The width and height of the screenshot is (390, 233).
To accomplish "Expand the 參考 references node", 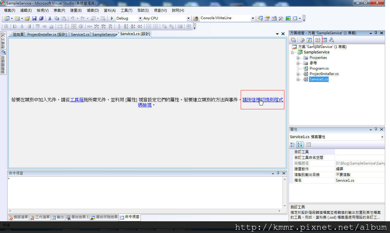I will (298, 63).
